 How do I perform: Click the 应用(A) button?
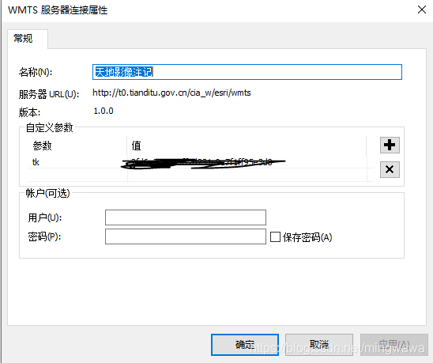coord(394,345)
